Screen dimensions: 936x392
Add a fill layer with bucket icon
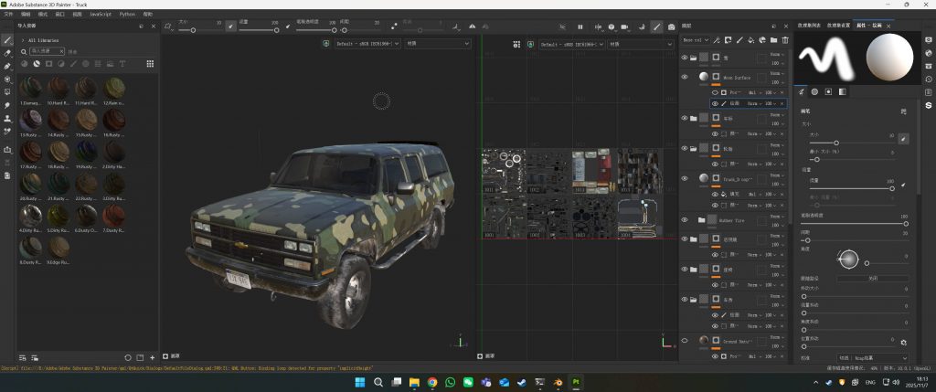750,40
